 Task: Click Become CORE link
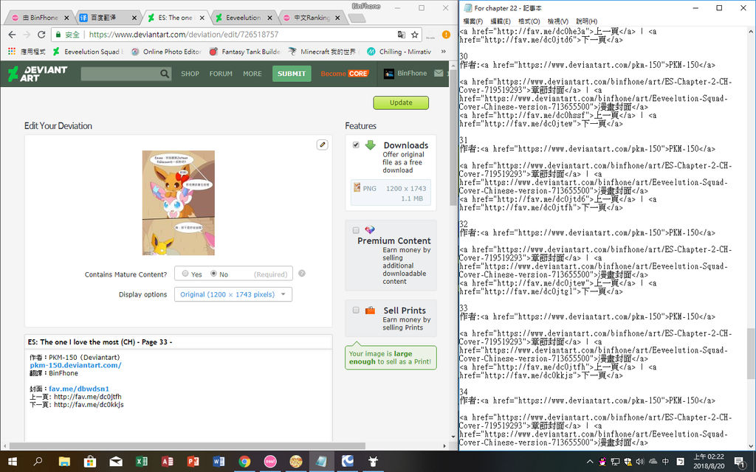pyautogui.click(x=345, y=74)
